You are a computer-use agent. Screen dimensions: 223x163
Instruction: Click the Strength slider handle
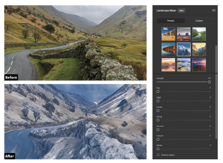[x=209, y=82]
